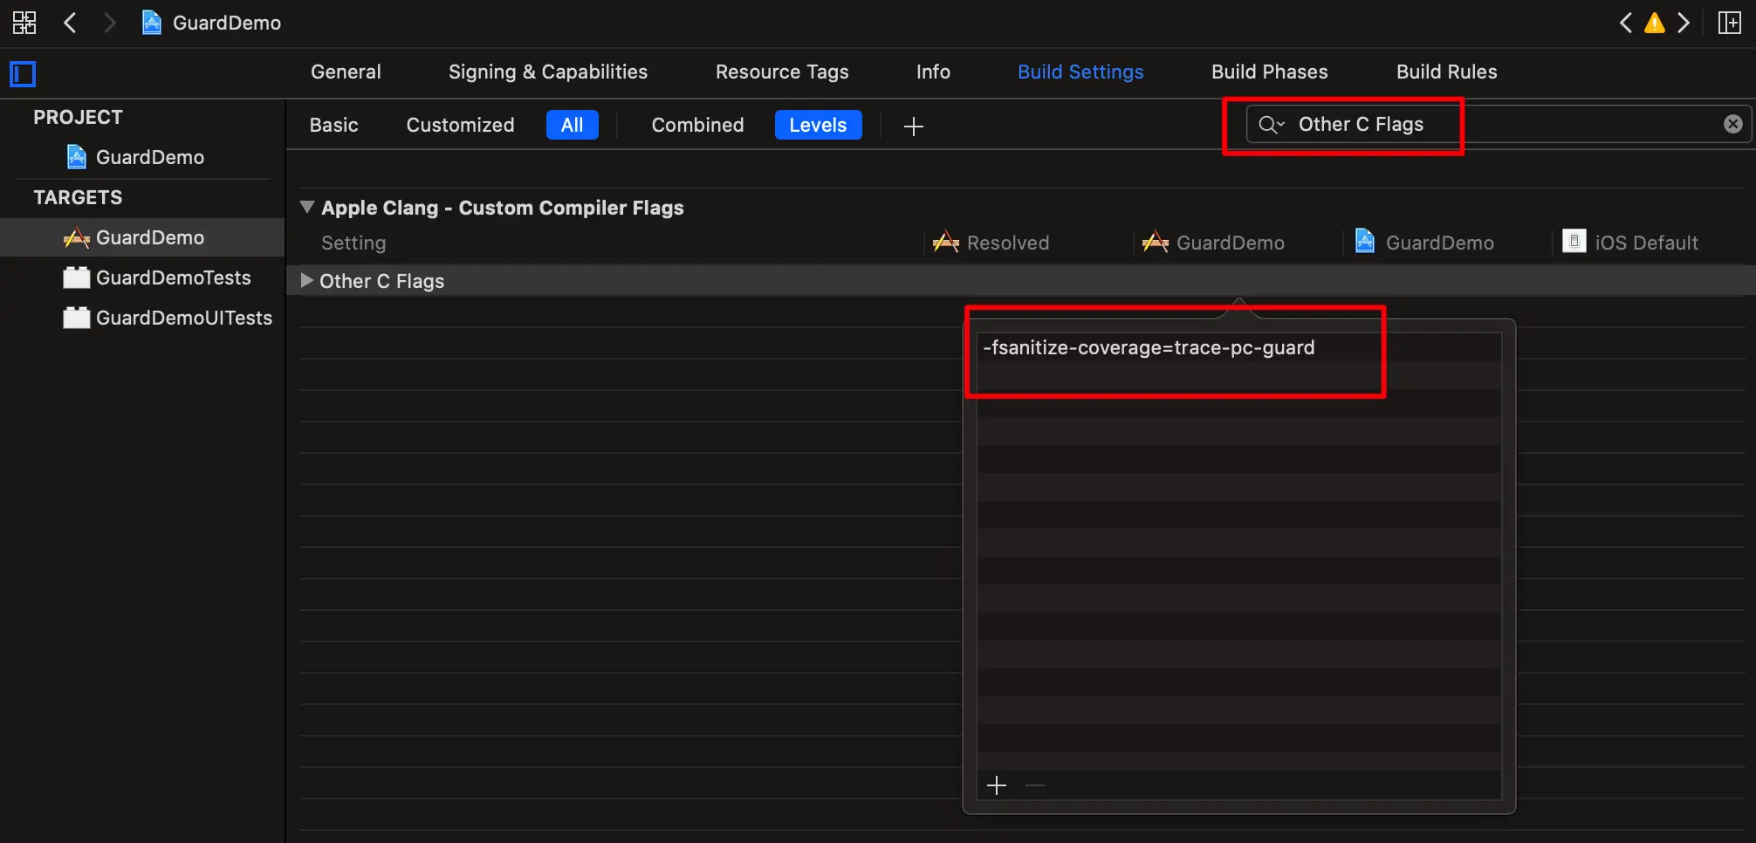Image resolution: width=1756 pixels, height=843 pixels.
Task: Add an editor pane on the right
Action: tap(1729, 23)
